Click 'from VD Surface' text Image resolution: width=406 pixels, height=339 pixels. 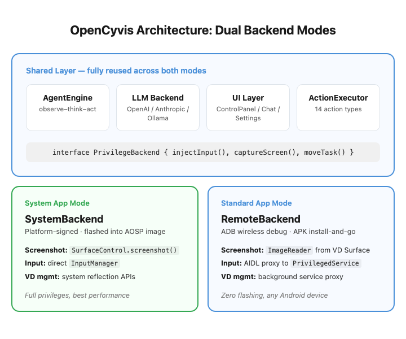343,250
